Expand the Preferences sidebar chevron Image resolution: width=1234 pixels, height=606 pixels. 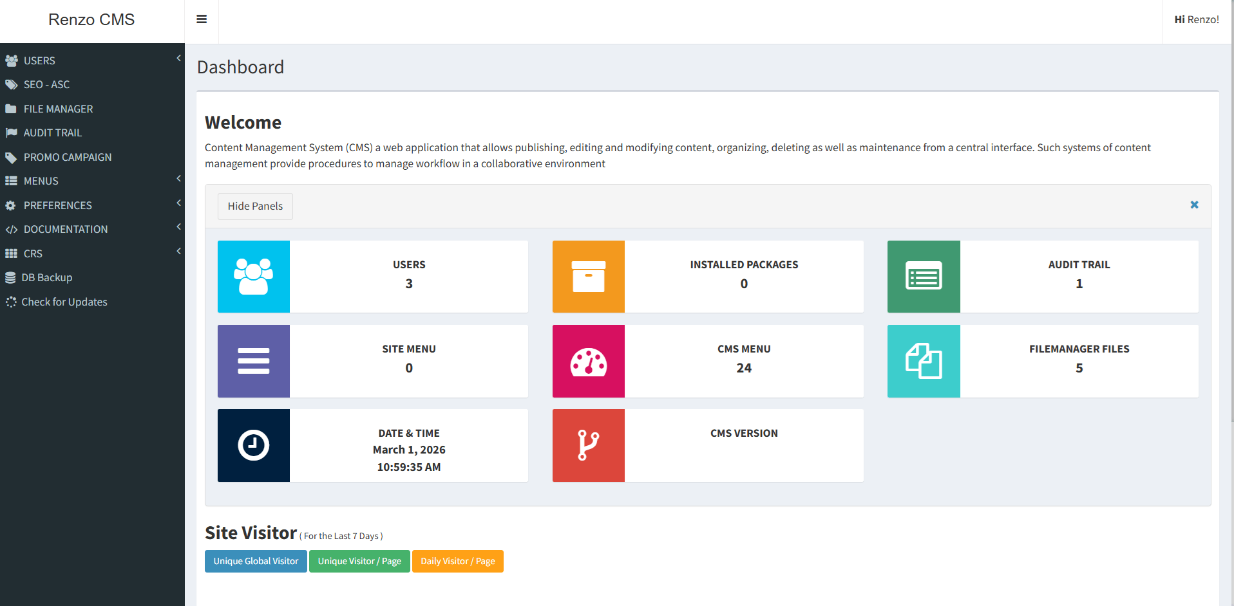pyautogui.click(x=178, y=203)
